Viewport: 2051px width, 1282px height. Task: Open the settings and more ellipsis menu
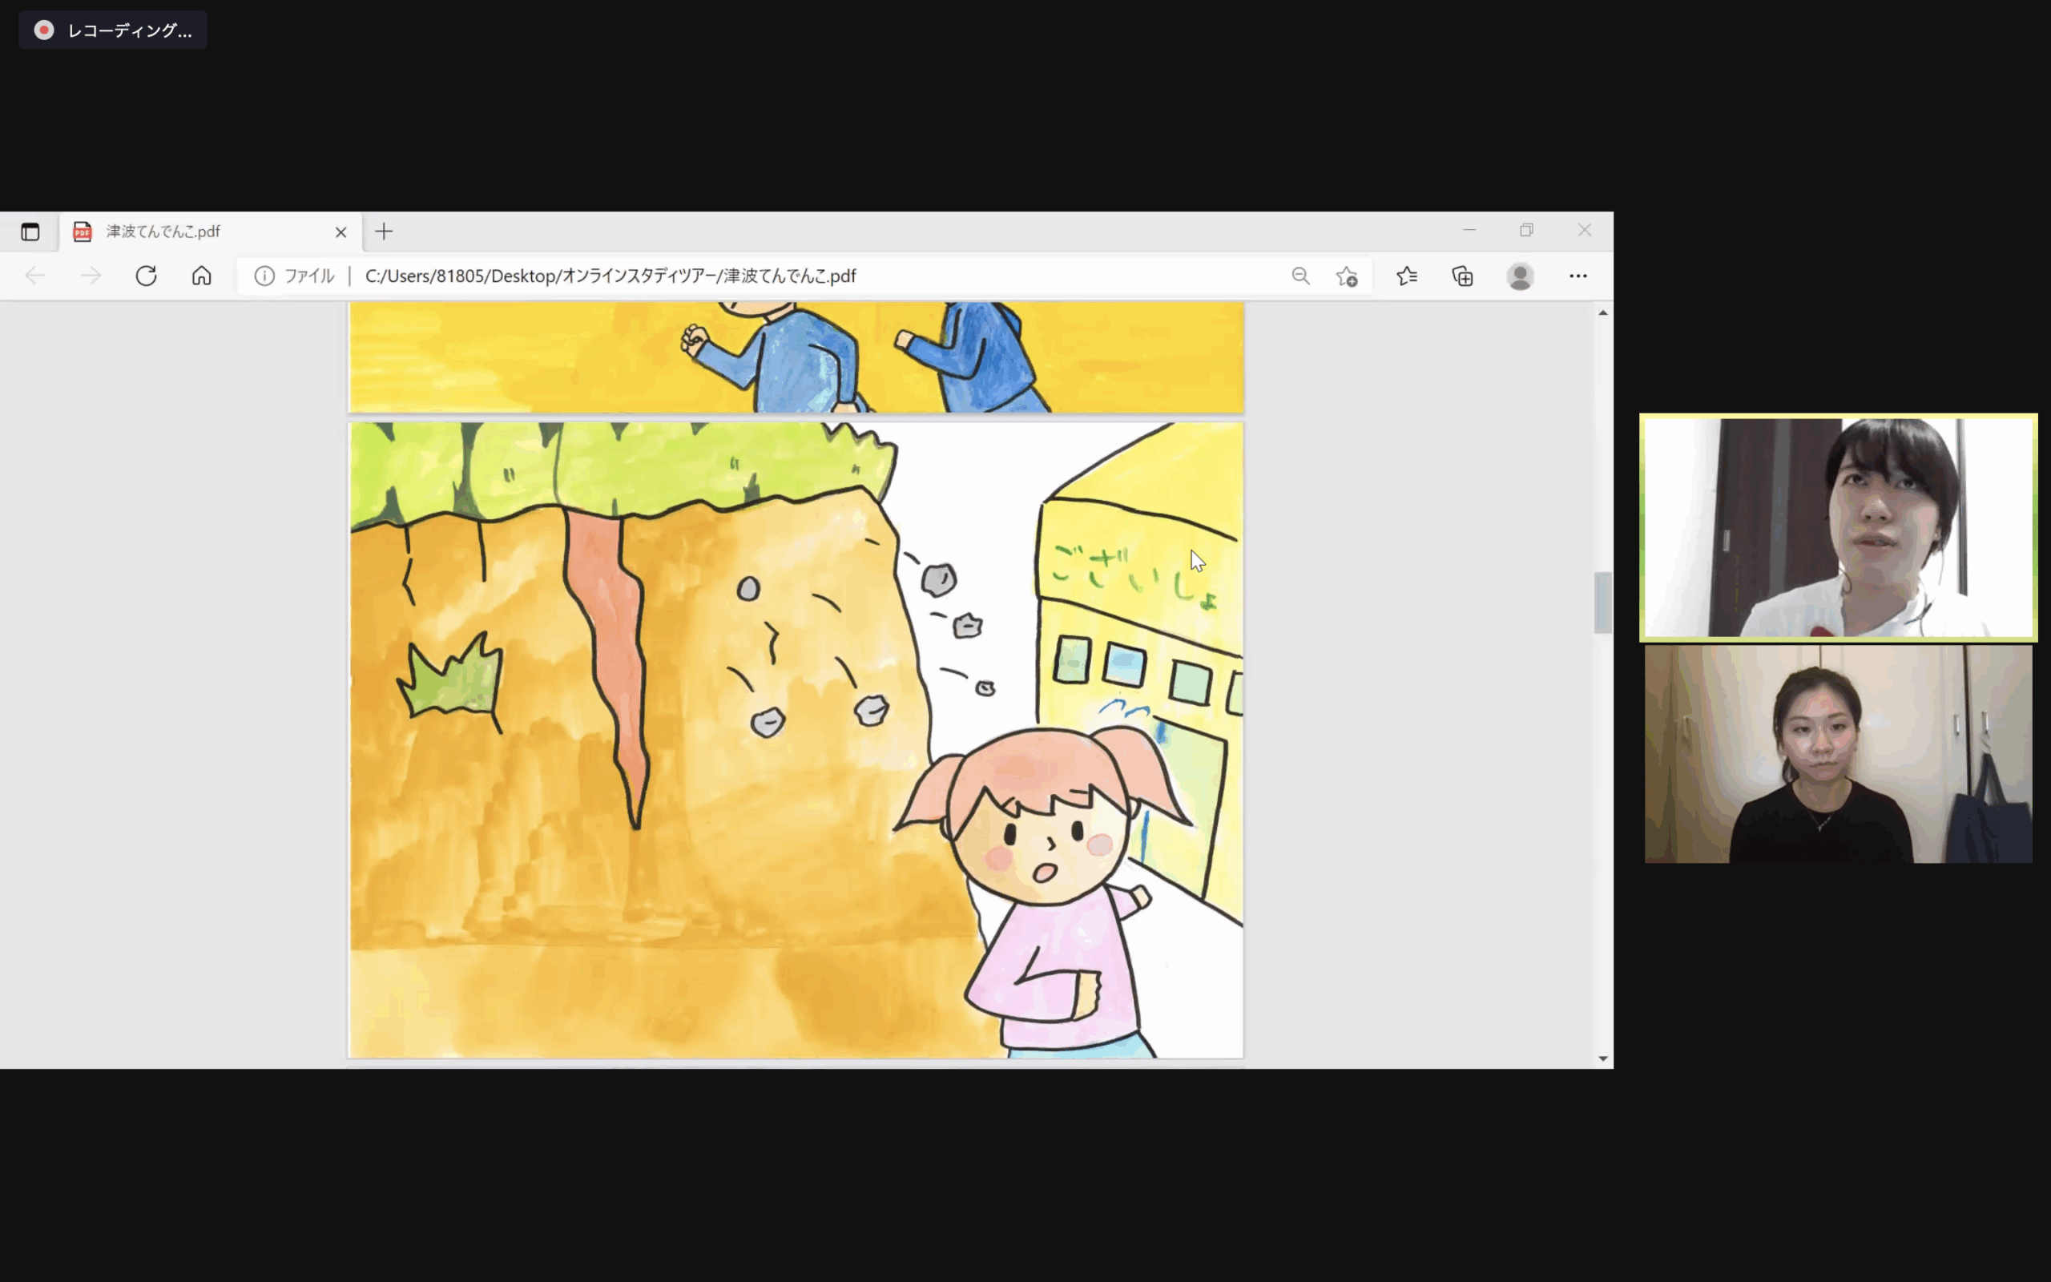pos(1578,276)
